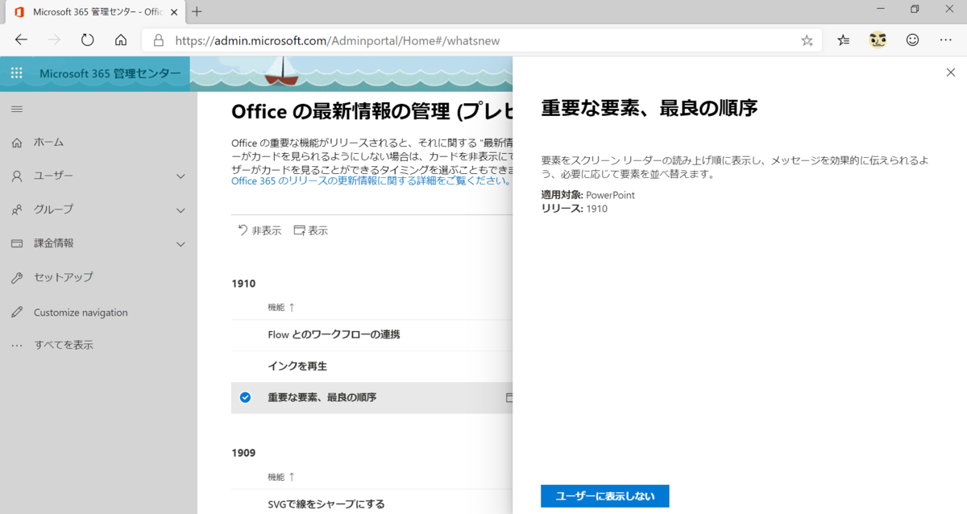Click the 表示 command button
The height and width of the screenshot is (514, 967).
[x=311, y=230]
